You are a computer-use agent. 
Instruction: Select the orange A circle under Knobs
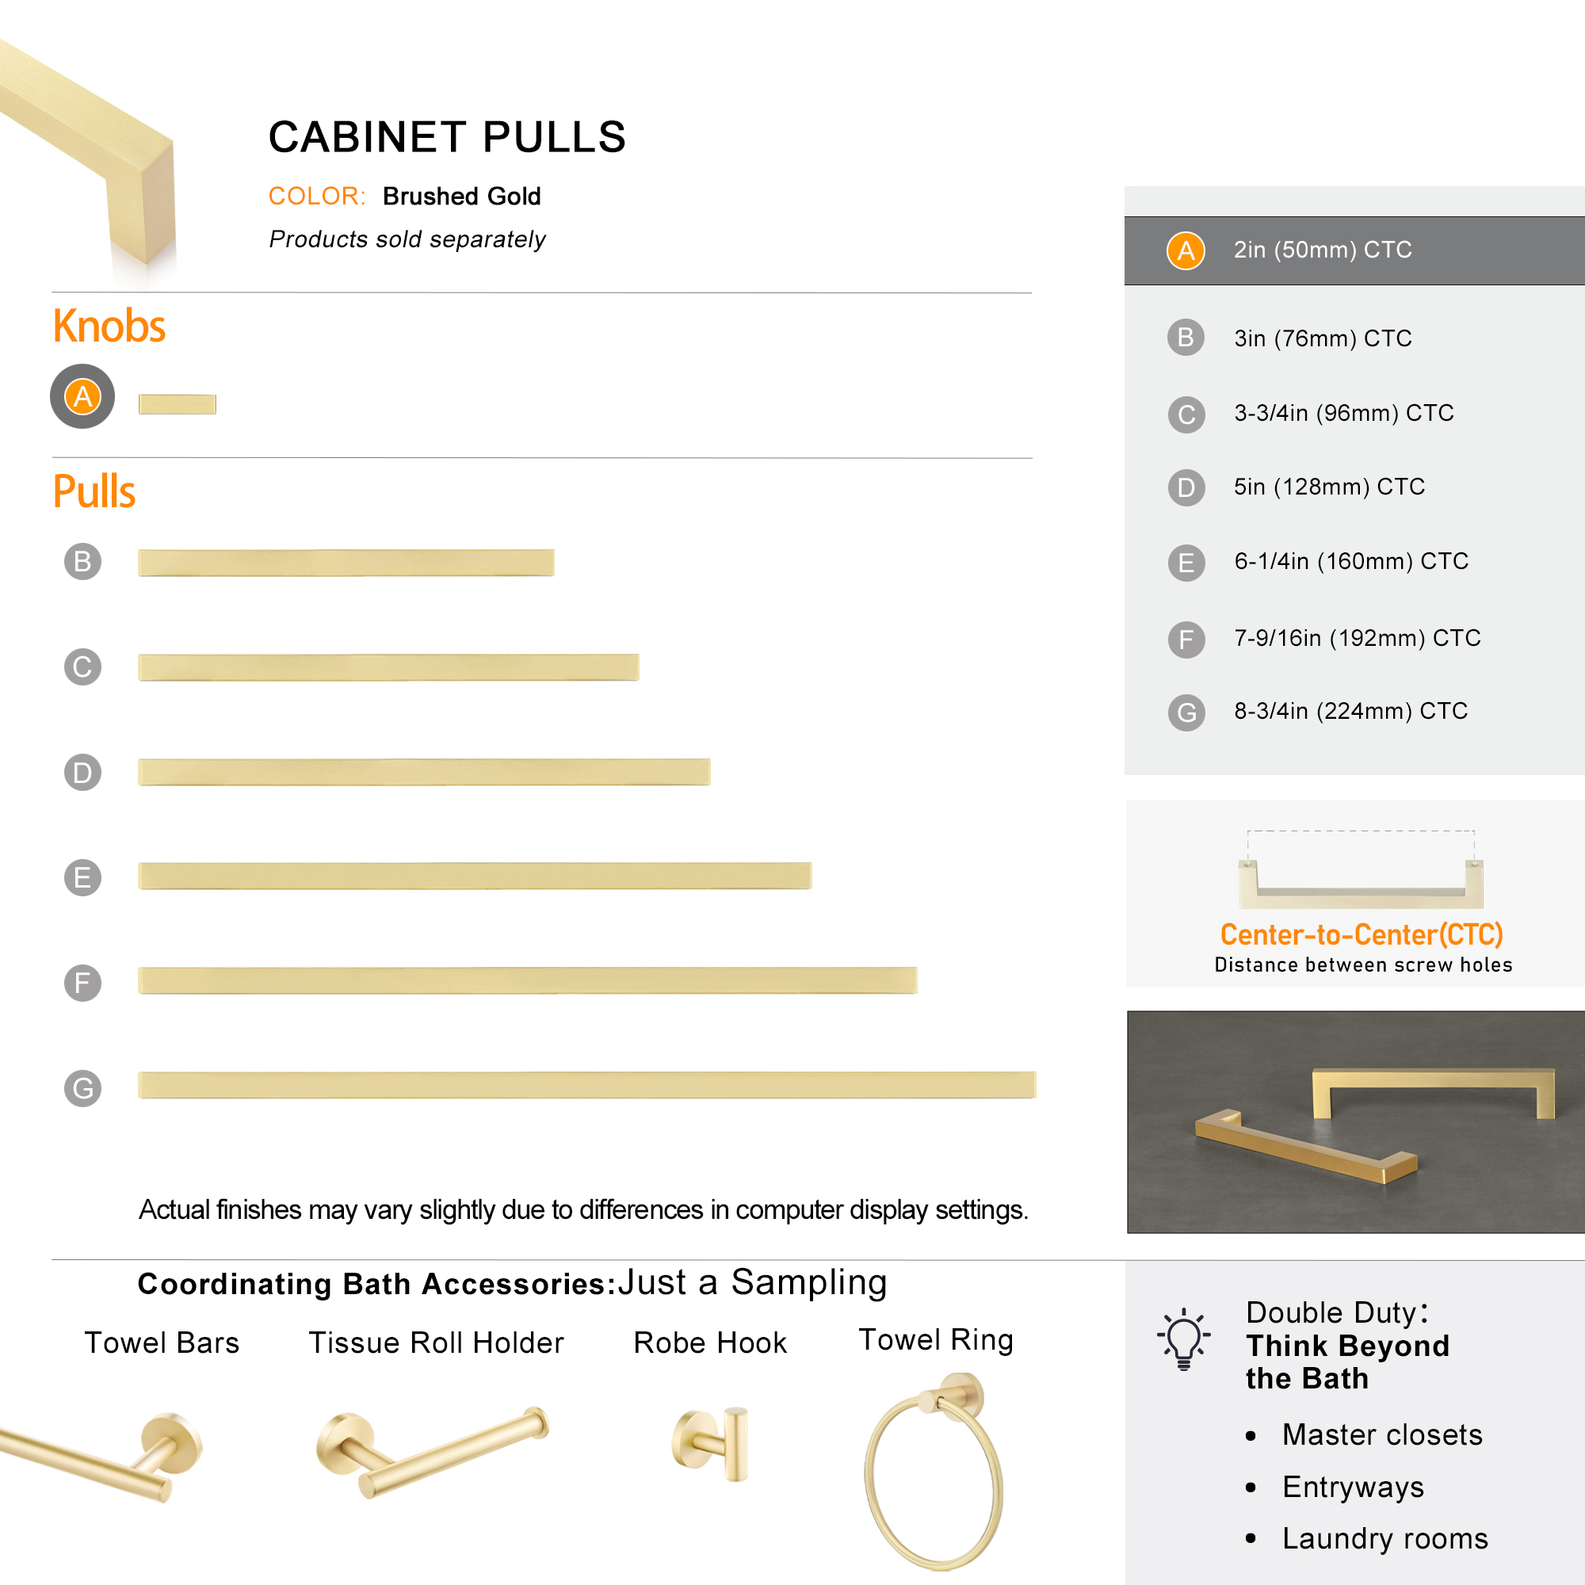(x=82, y=396)
